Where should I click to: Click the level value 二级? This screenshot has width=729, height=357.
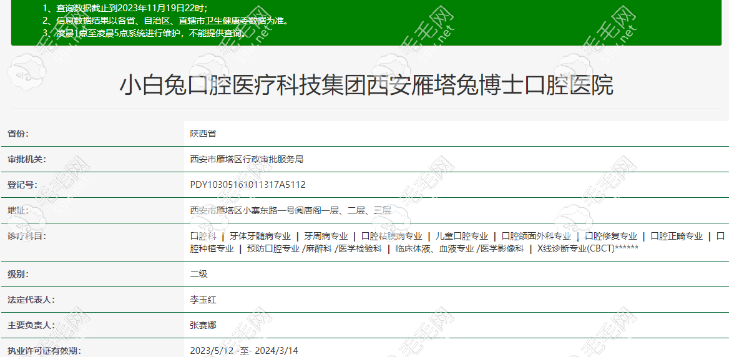[199, 274]
